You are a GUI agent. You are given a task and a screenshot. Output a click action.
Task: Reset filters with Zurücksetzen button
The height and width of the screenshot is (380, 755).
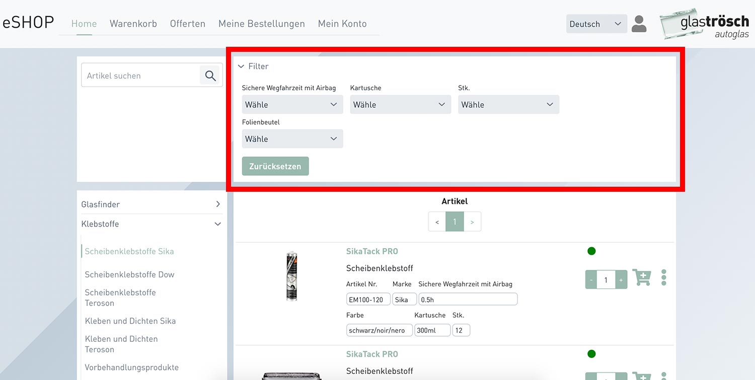coord(275,166)
